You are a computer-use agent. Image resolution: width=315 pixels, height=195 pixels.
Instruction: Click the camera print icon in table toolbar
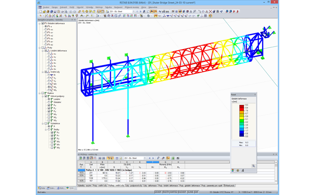coord(178,158)
